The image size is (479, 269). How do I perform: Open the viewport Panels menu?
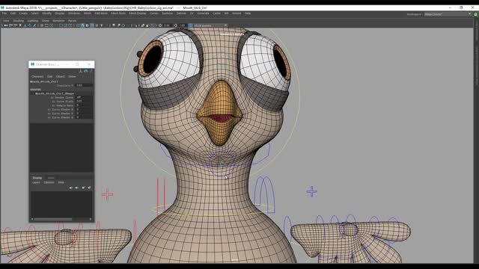tap(72, 21)
